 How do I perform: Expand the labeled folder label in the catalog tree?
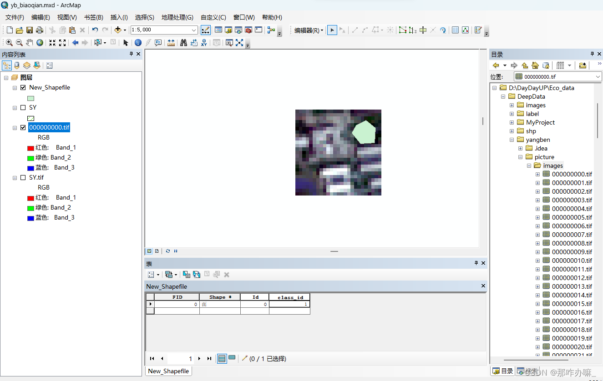pos(512,114)
